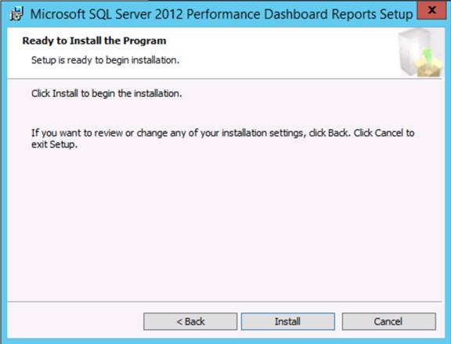The image size is (451, 344).
Task: Select the gray server tower graphic
Action: [411, 52]
